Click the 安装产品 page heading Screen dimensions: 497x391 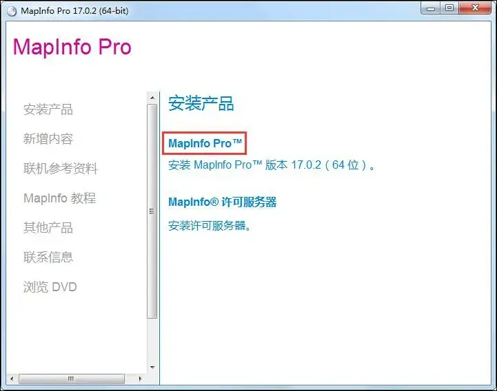click(201, 103)
